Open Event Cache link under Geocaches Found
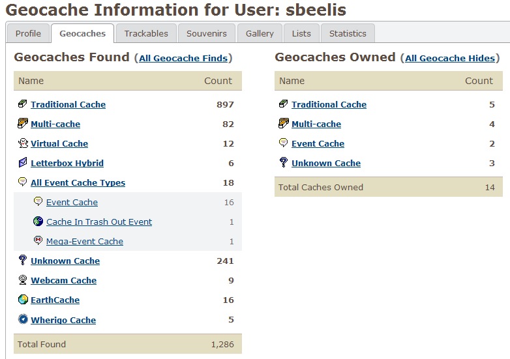 (72, 202)
